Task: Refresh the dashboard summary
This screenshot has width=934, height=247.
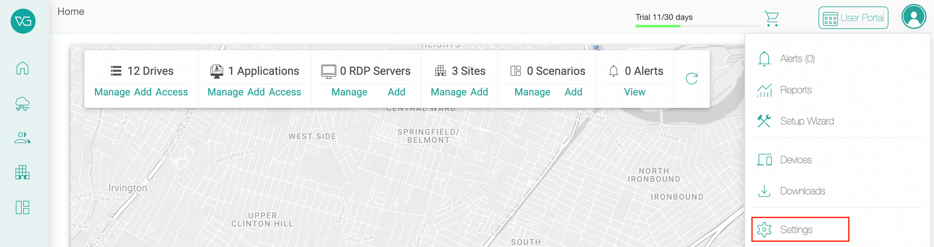Action: coord(692,78)
